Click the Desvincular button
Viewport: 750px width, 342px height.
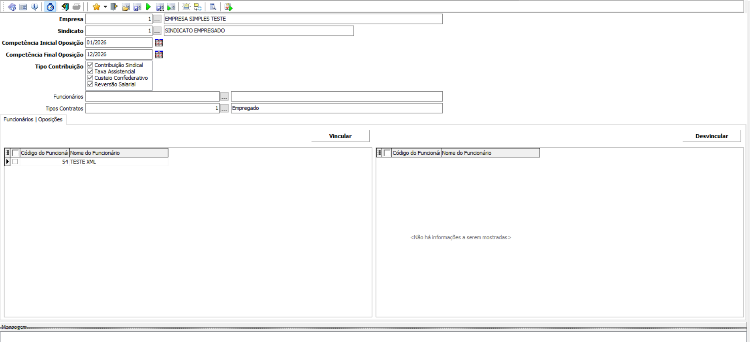(711, 136)
